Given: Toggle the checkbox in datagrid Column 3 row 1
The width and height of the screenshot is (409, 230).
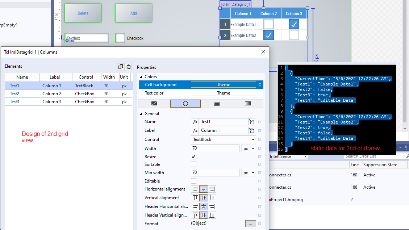Looking at the screenshot, I should pos(294,24).
